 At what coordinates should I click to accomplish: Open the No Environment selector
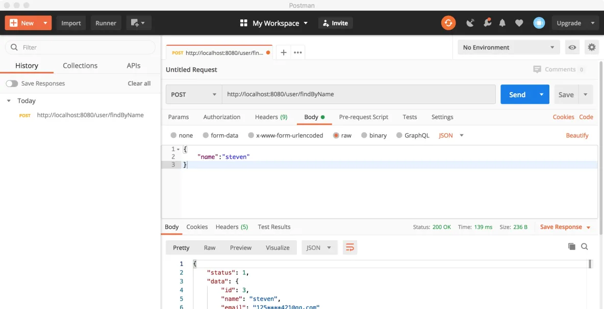[509, 47]
